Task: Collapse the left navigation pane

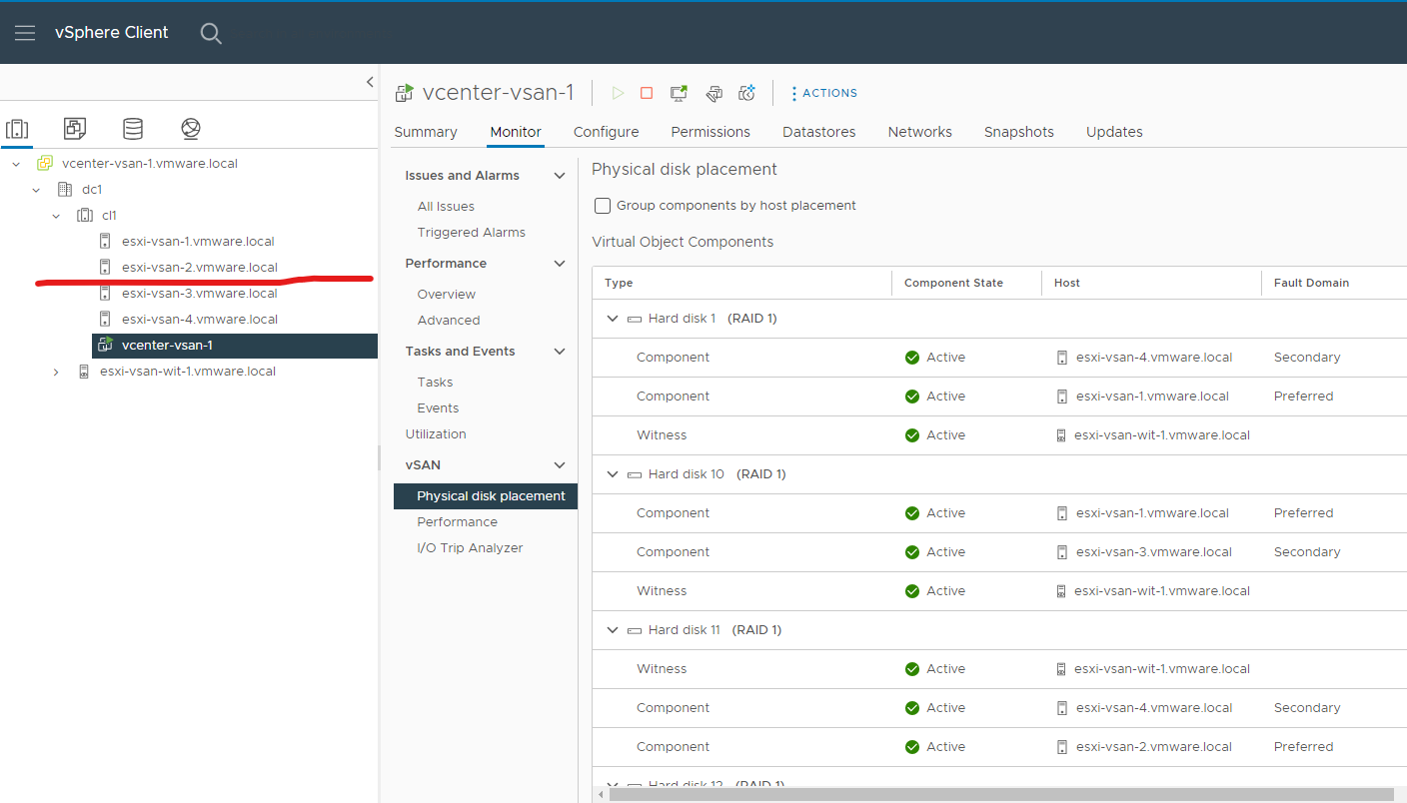Action: click(370, 82)
